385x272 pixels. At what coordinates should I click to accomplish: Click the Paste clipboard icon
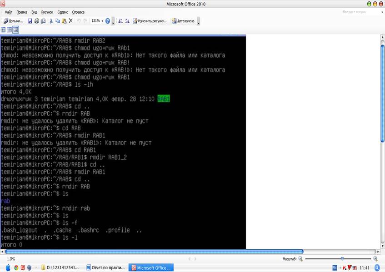64,21
